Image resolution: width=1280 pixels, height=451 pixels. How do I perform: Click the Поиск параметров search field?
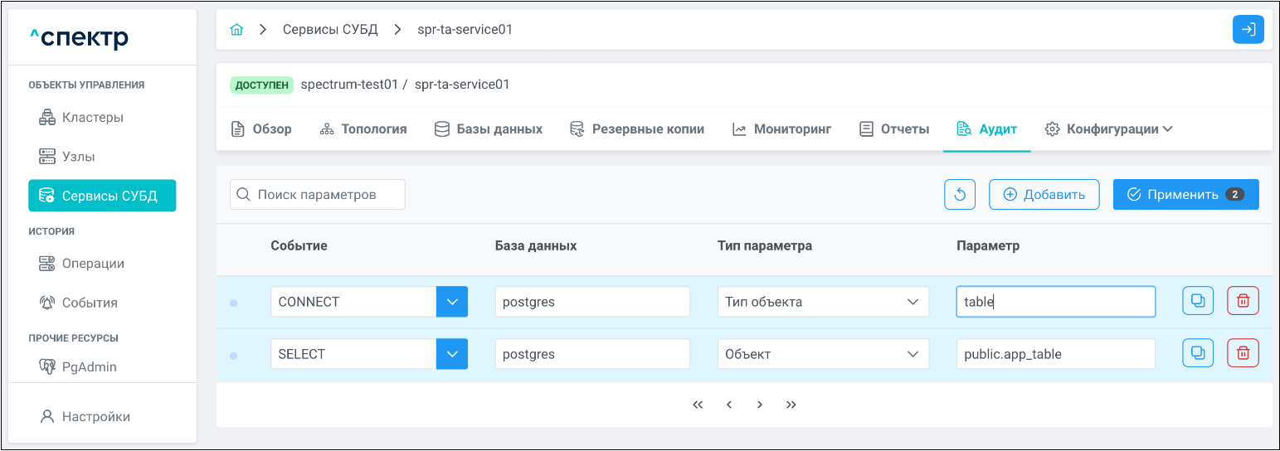click(318, 195)
